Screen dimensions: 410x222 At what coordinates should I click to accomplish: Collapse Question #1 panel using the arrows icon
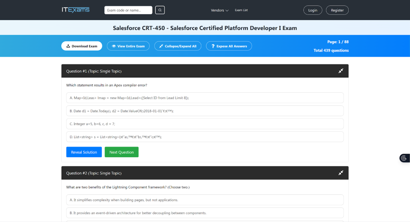(x=341, y=71)
